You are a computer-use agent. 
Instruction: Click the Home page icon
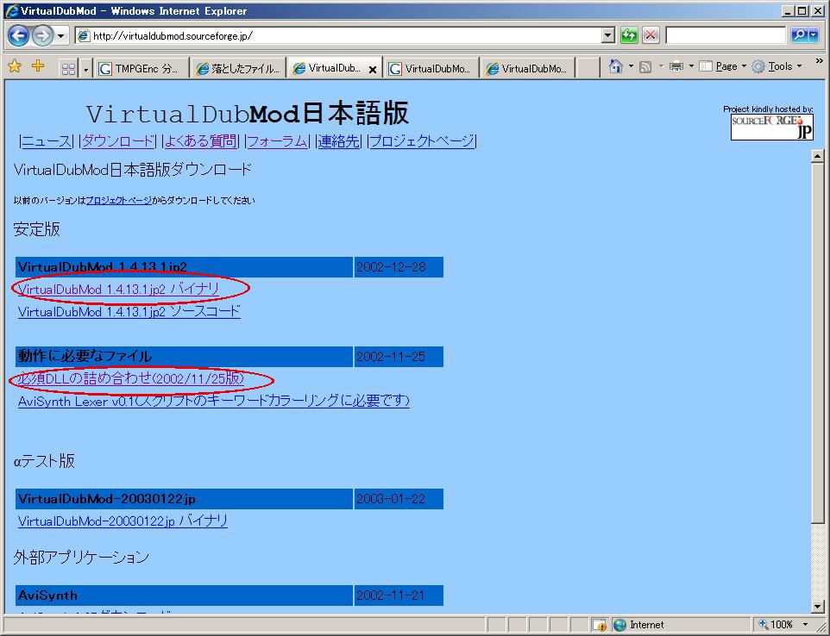[615, 66]
